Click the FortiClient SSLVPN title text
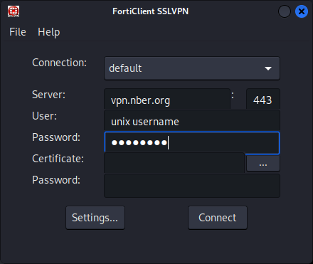Screen dimensions: 313x264 pyautogui.click(x=151, y=11)
